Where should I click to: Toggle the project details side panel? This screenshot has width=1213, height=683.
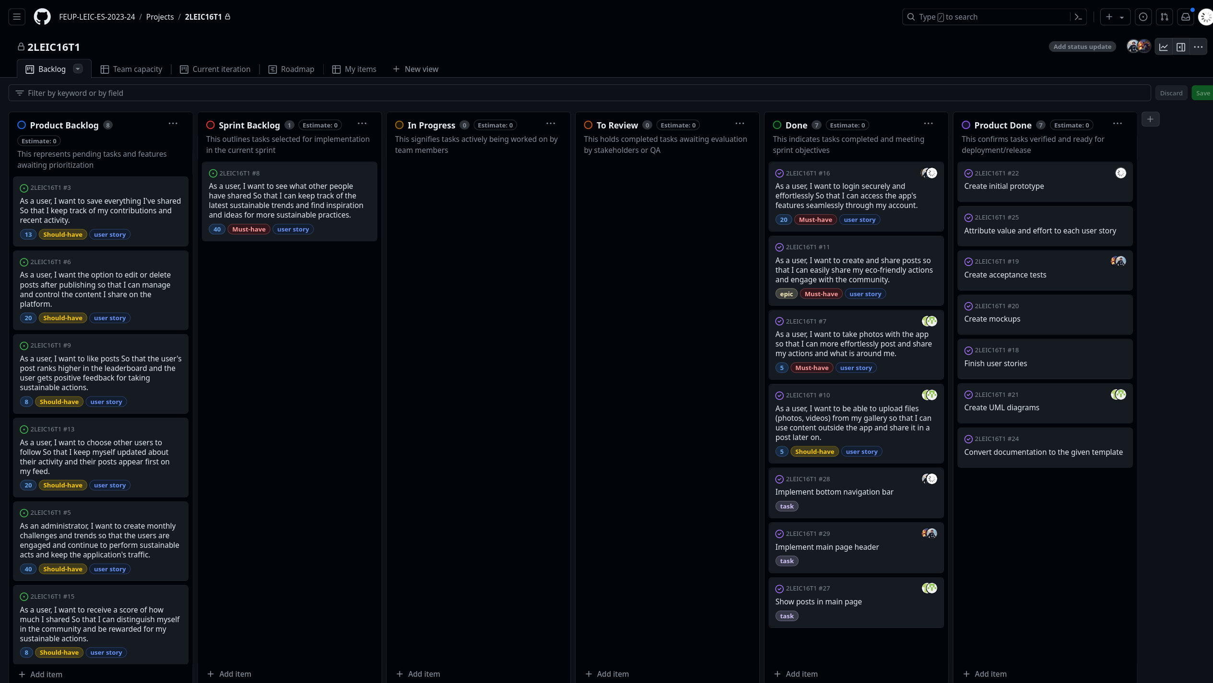point(1181,47)
